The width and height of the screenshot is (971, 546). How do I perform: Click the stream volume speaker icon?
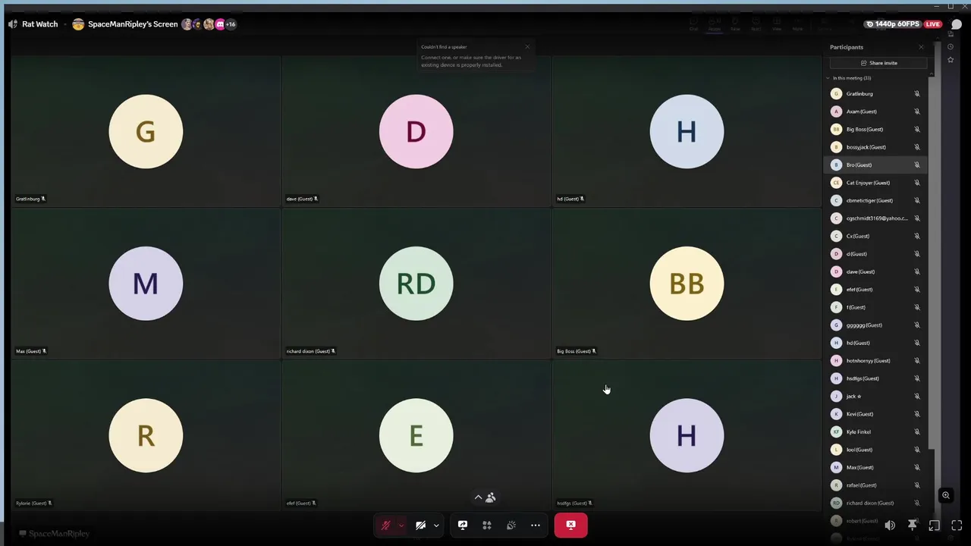(890, 525)
